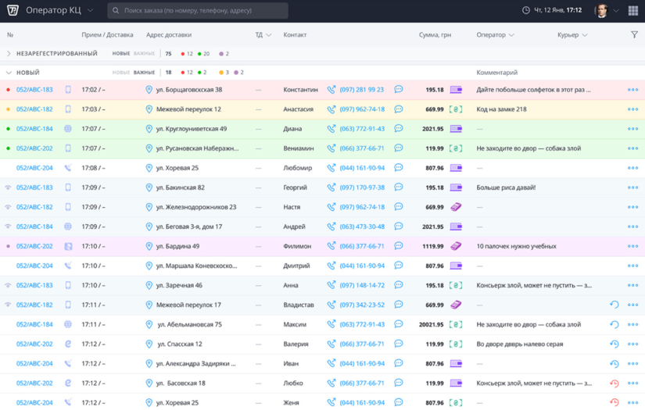
Task: Click the № column header
Action: (x=10, y=35)
